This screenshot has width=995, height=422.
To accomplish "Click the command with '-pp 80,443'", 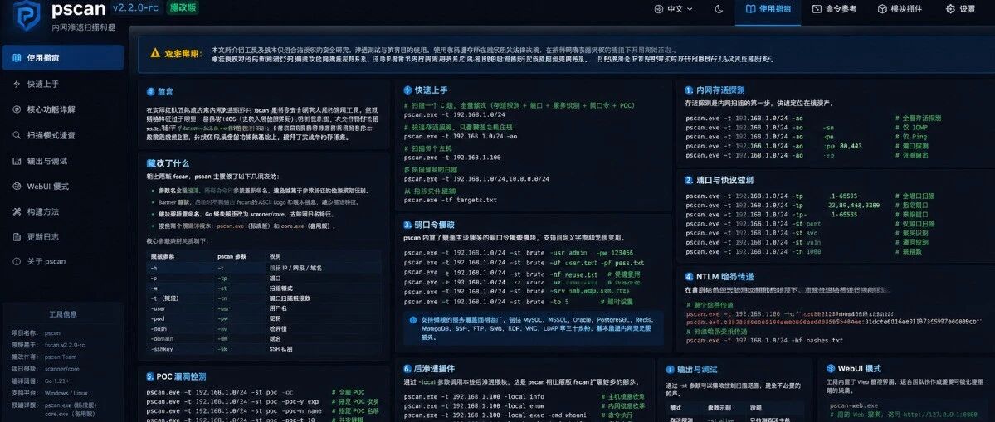I will [773, 146].
